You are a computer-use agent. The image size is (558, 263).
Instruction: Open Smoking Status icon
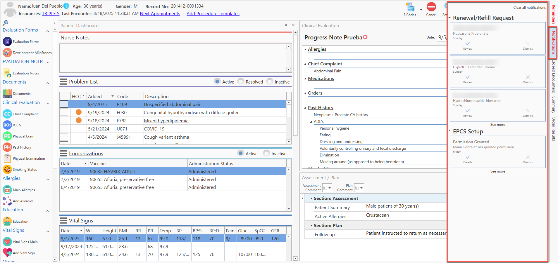[7, 169]
